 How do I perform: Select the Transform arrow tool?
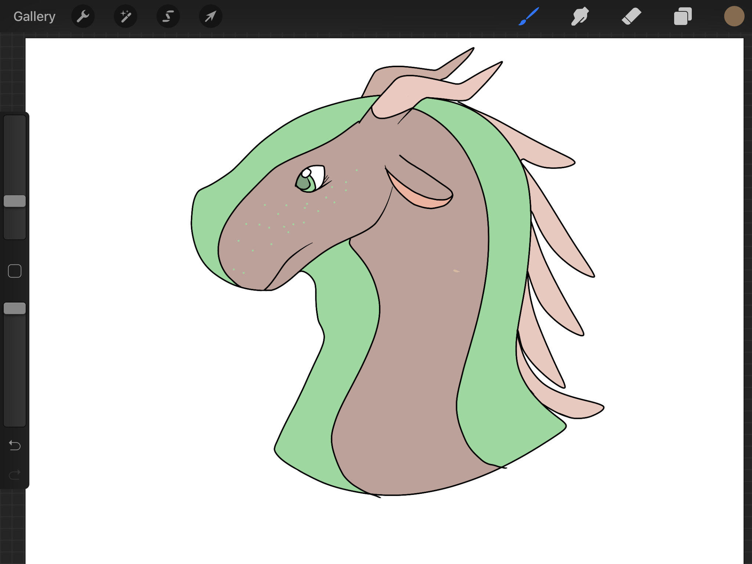[210, 17]
